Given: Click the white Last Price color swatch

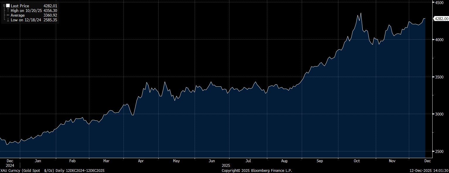Looking at the screenshot, I should [x=8, y=6].
